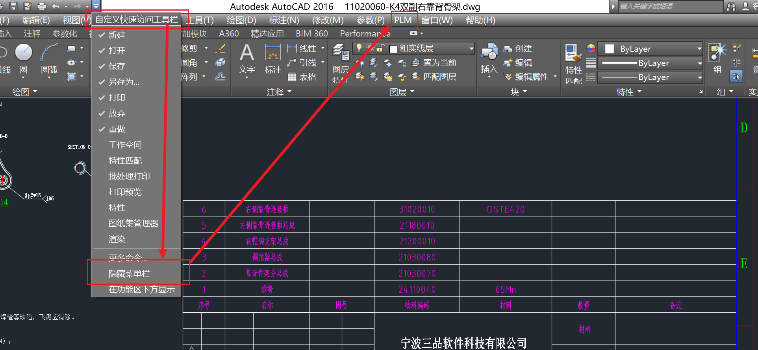Select the Rectangle tool icon in Draw panel
This screenshot has width=758, height=350.
[72, 48]
